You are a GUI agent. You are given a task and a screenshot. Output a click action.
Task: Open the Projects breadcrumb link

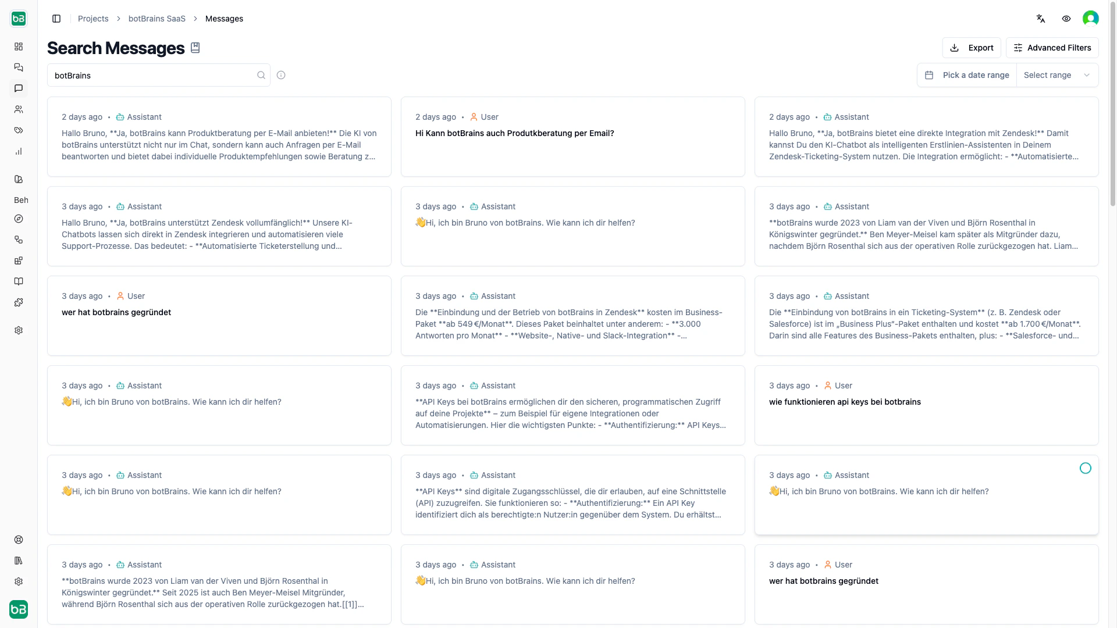[x=93, y=19]
